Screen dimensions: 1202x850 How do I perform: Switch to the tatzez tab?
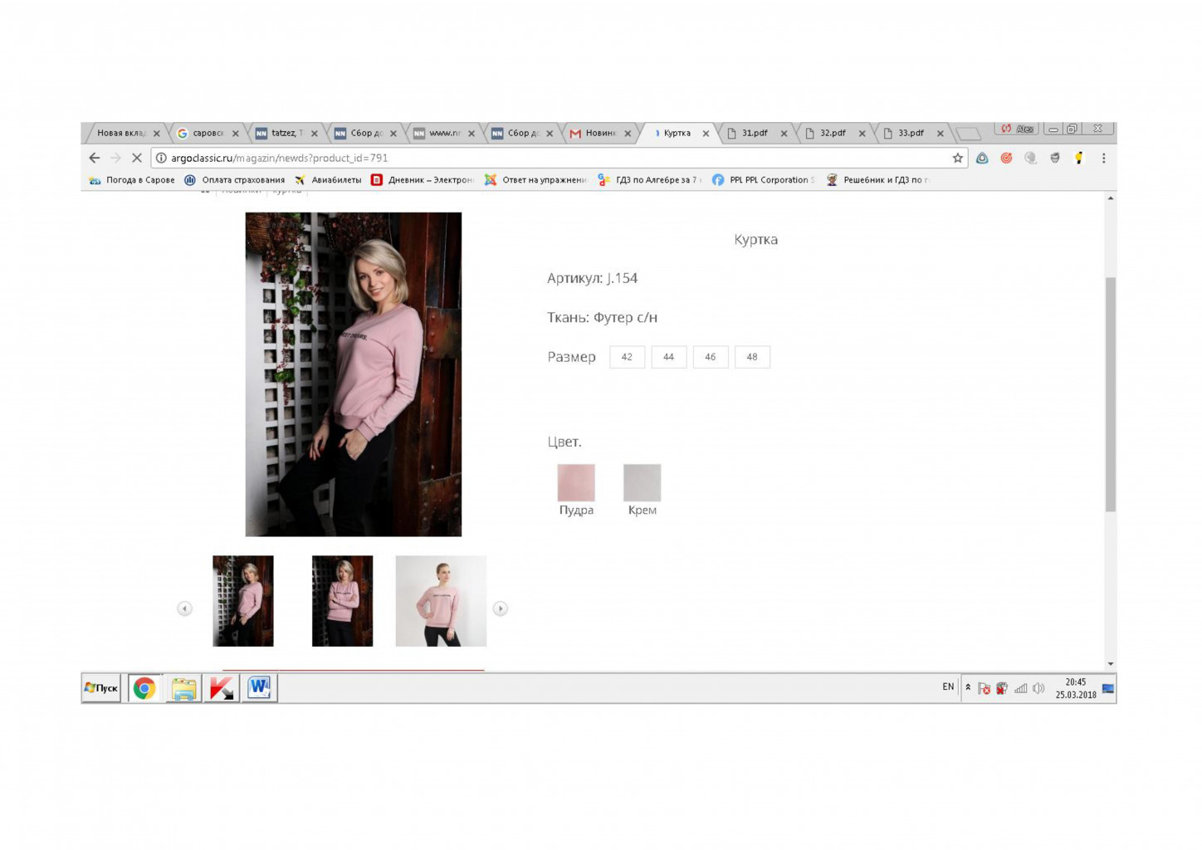point(286,133)
